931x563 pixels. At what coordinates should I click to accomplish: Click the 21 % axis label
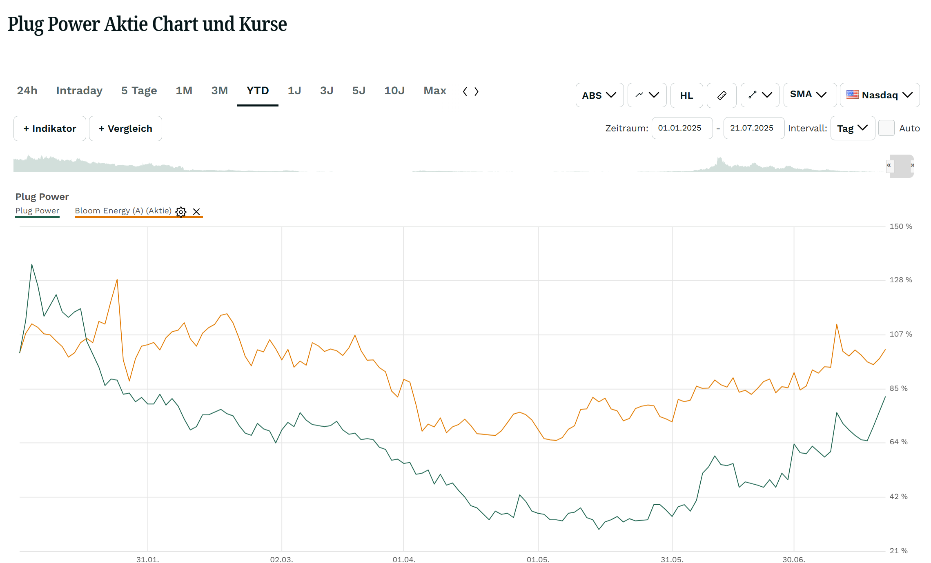pos(898,551)
